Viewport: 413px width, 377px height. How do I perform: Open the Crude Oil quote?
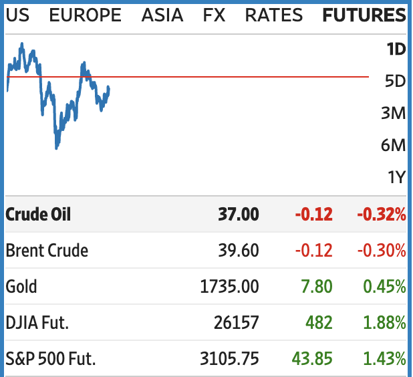click(x=38, y=215)
